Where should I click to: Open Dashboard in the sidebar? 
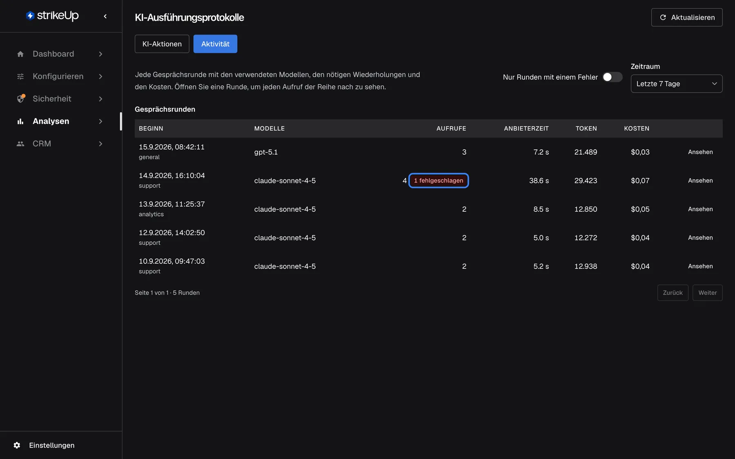click(53, 54)
